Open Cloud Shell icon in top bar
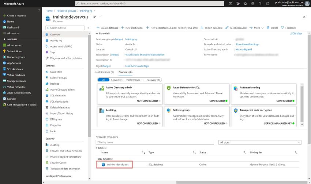The height and width of the screenshot is (184, 311). pos(231,4)
